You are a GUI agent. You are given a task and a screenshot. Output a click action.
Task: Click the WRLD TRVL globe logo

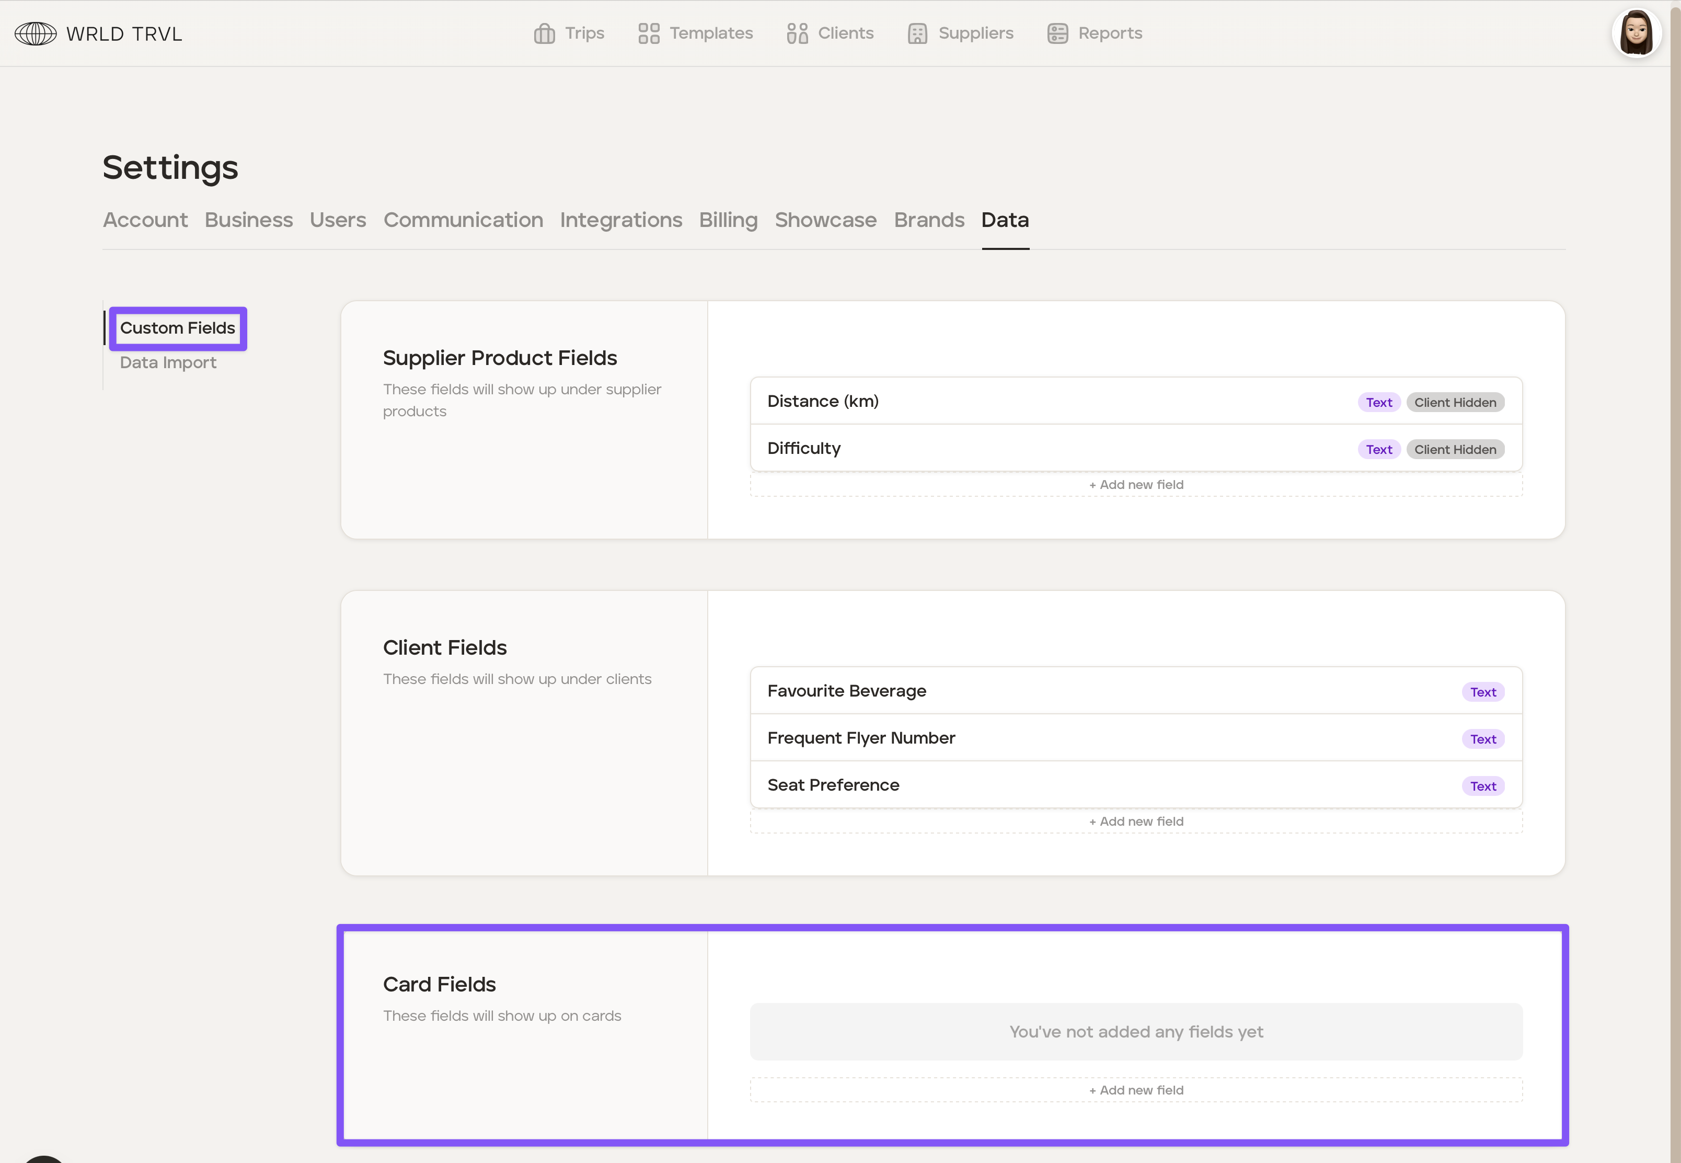(35, 33)
